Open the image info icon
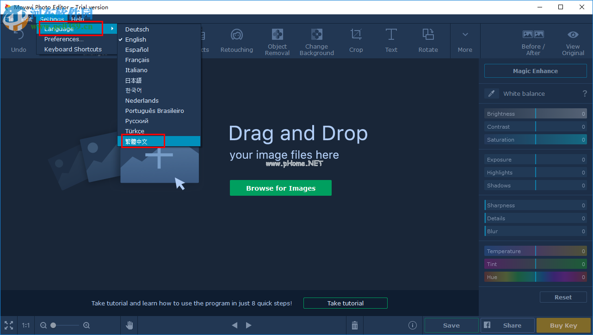 tap(413, 325)
